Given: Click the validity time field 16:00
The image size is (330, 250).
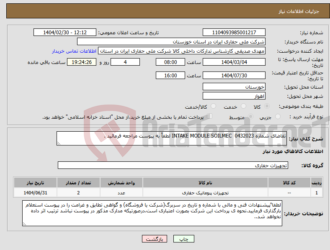Looking at the screenshot, I should tap(170, 75).
